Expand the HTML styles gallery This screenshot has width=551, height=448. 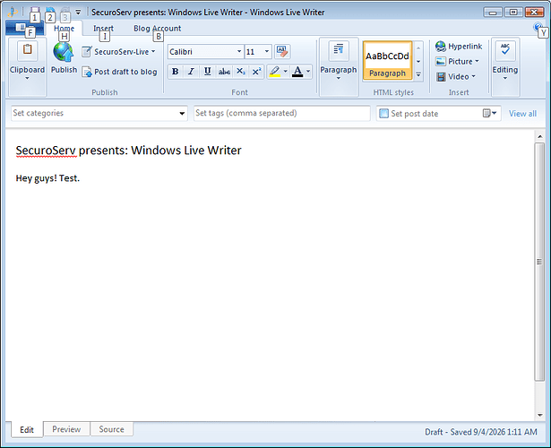pyautogui.click(x=418, y=74)
